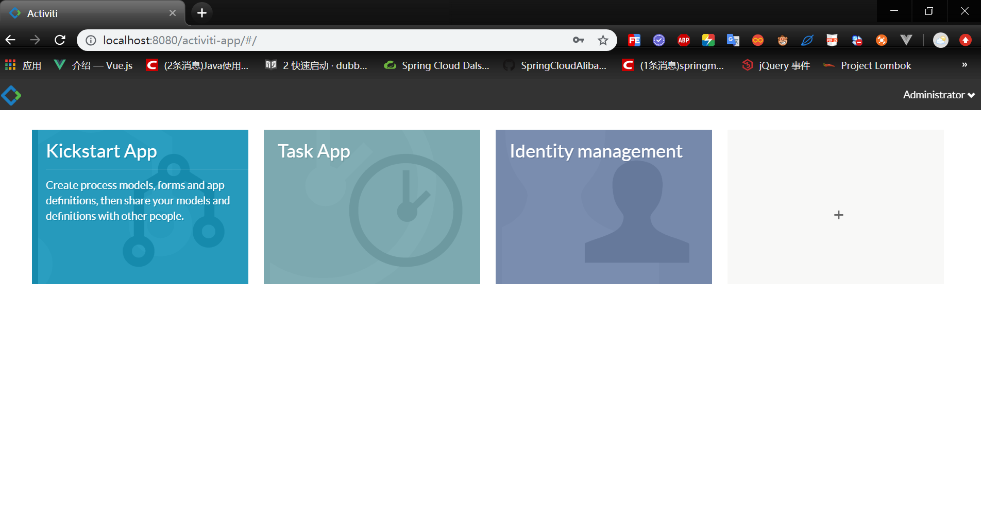Click the browser forward arrow
This screenshot has height=523, width=981.
pos(35,40)
